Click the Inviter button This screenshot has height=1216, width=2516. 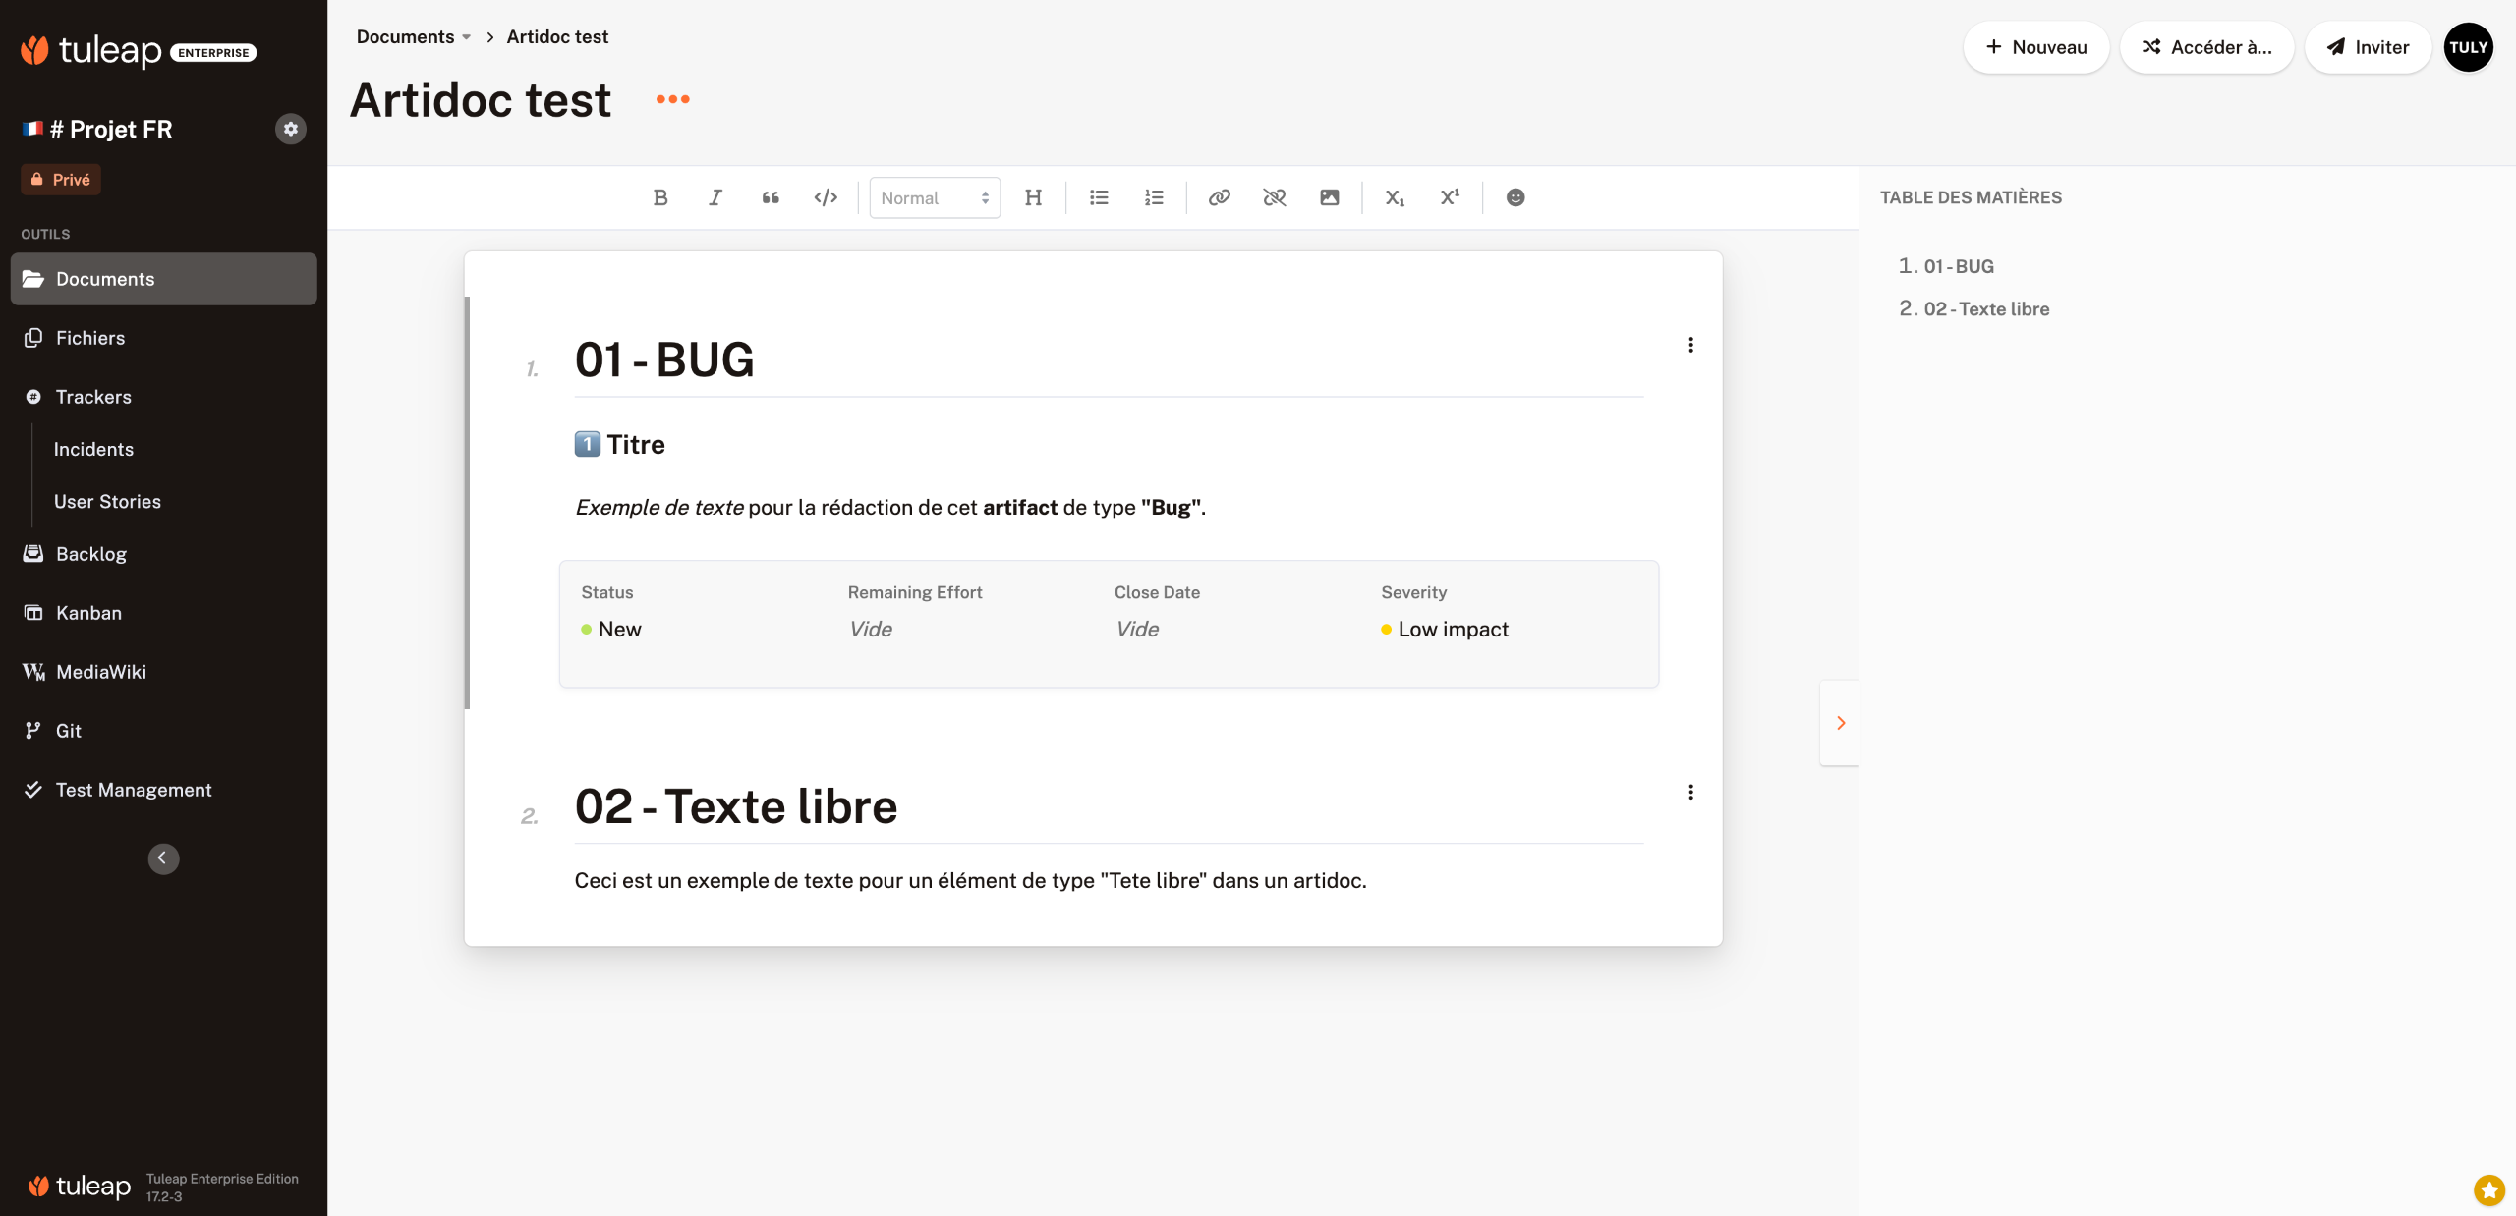pos(2367,47)
